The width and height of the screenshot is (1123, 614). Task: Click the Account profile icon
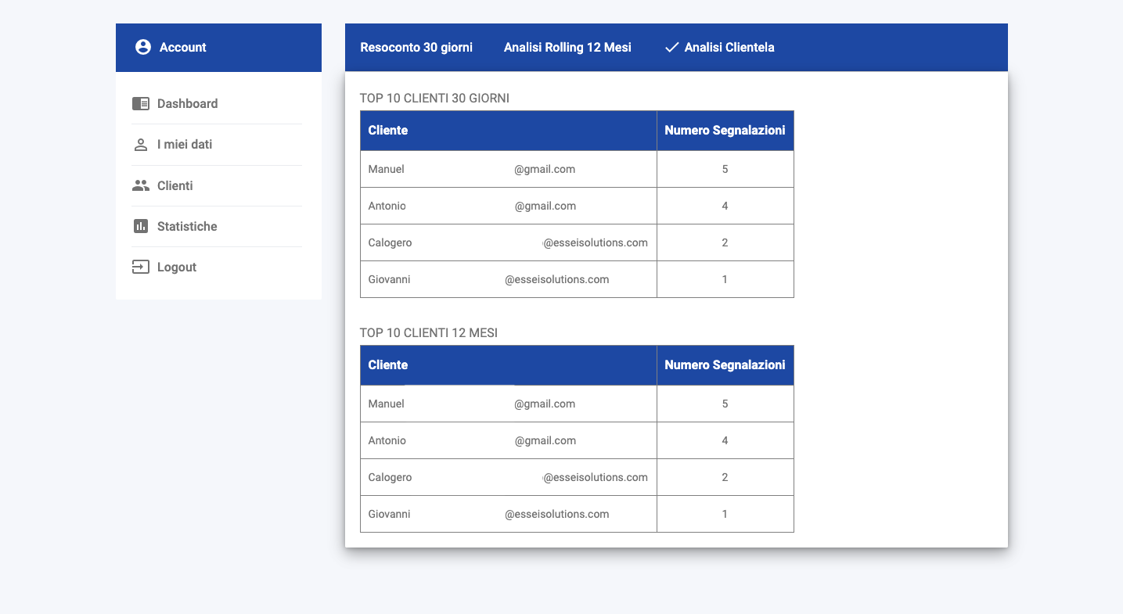142,47
